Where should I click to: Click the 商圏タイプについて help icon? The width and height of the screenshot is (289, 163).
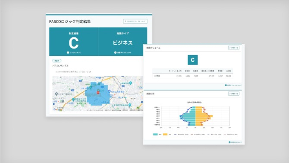(115, 53)
